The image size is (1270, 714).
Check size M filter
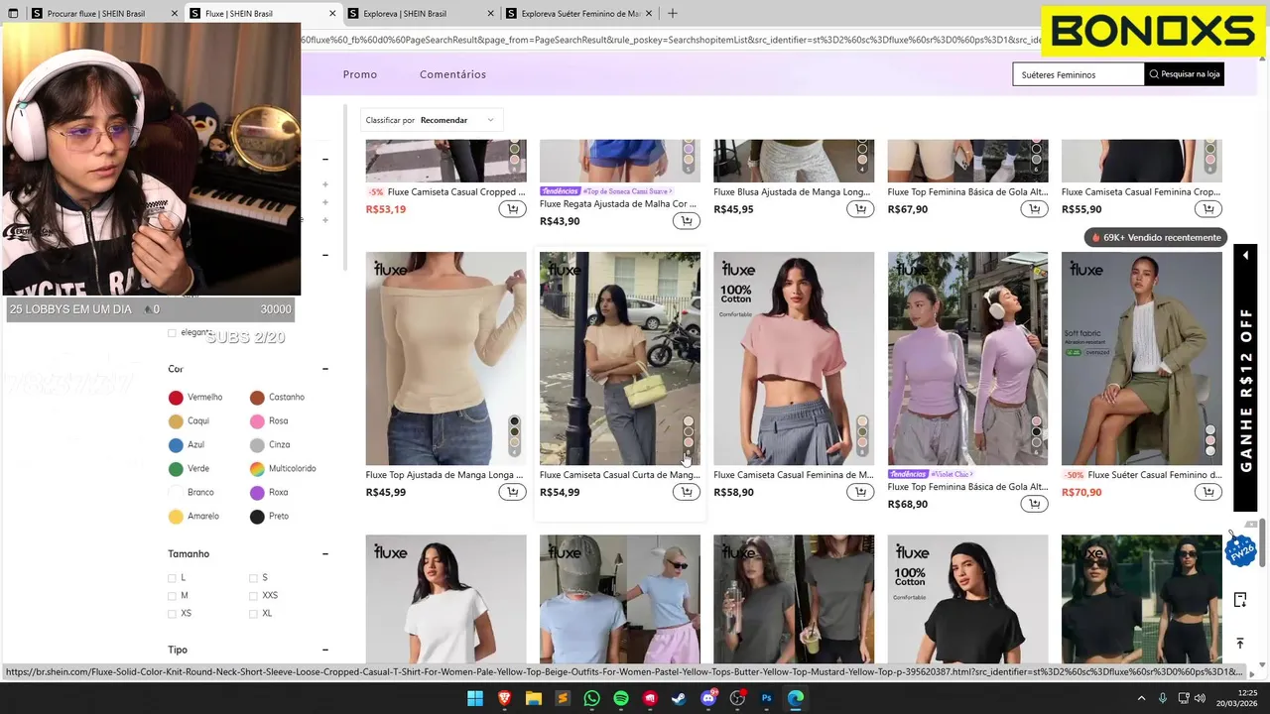[172, 595]
